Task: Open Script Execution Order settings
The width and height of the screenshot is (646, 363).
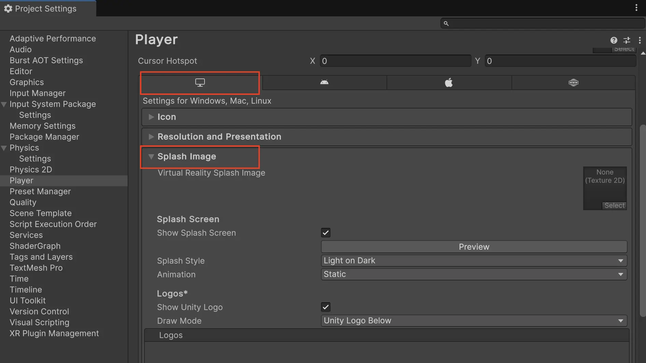Action: [x=53, y=224]
